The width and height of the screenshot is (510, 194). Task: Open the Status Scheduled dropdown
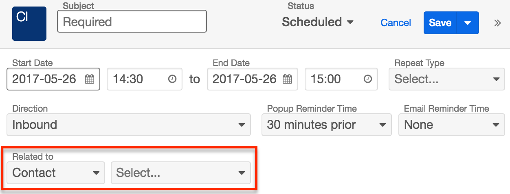tap(318, 22)
